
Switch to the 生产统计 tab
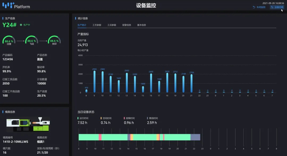coord(82,25)
